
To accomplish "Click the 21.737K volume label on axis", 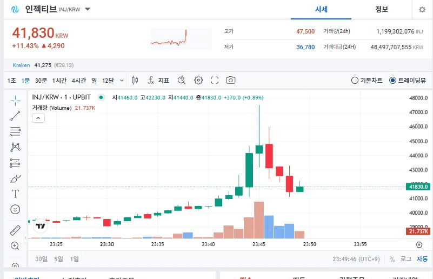I will 418,231.
